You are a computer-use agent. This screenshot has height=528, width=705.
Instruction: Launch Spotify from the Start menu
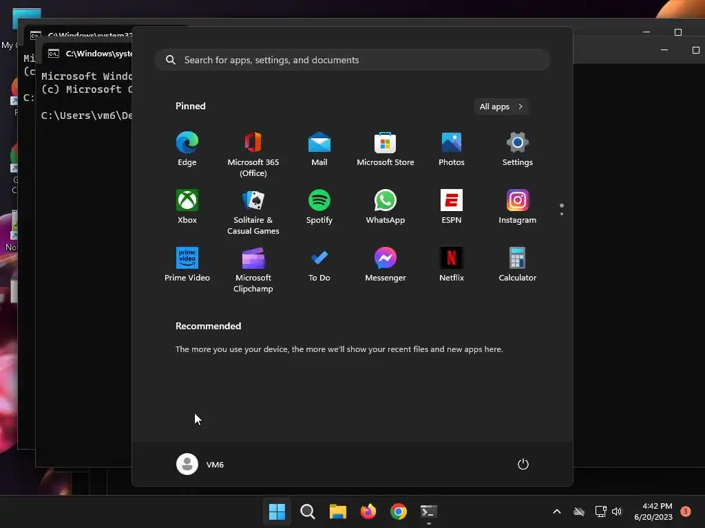tap(319, 207)
